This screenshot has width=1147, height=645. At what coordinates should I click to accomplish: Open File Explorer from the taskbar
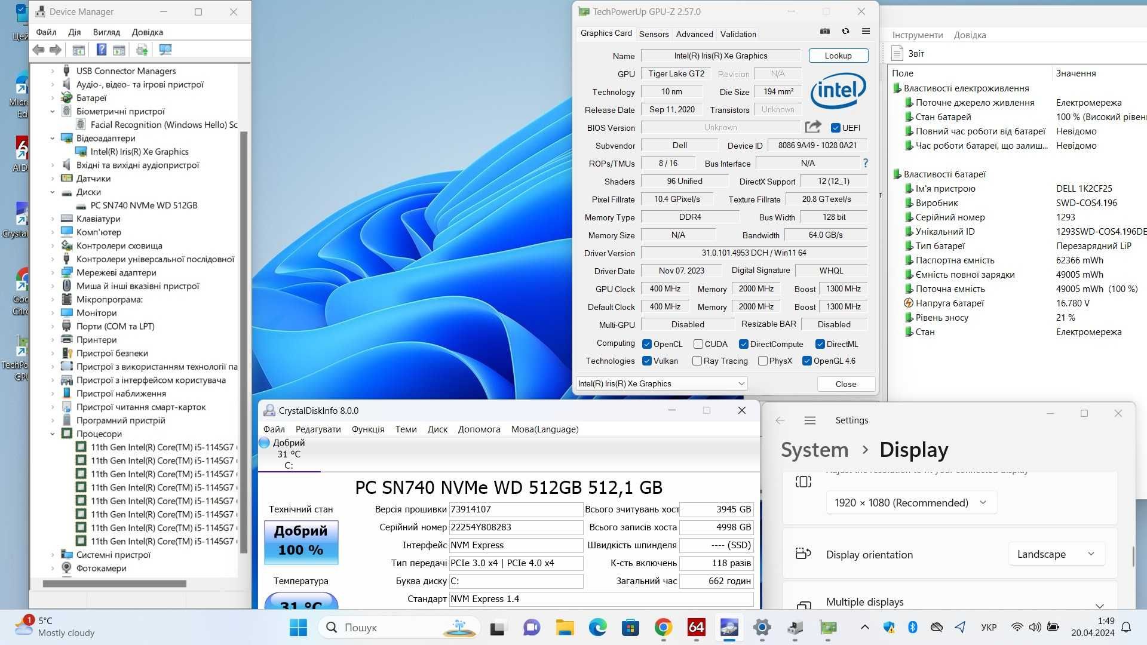[x=565, y=628]
